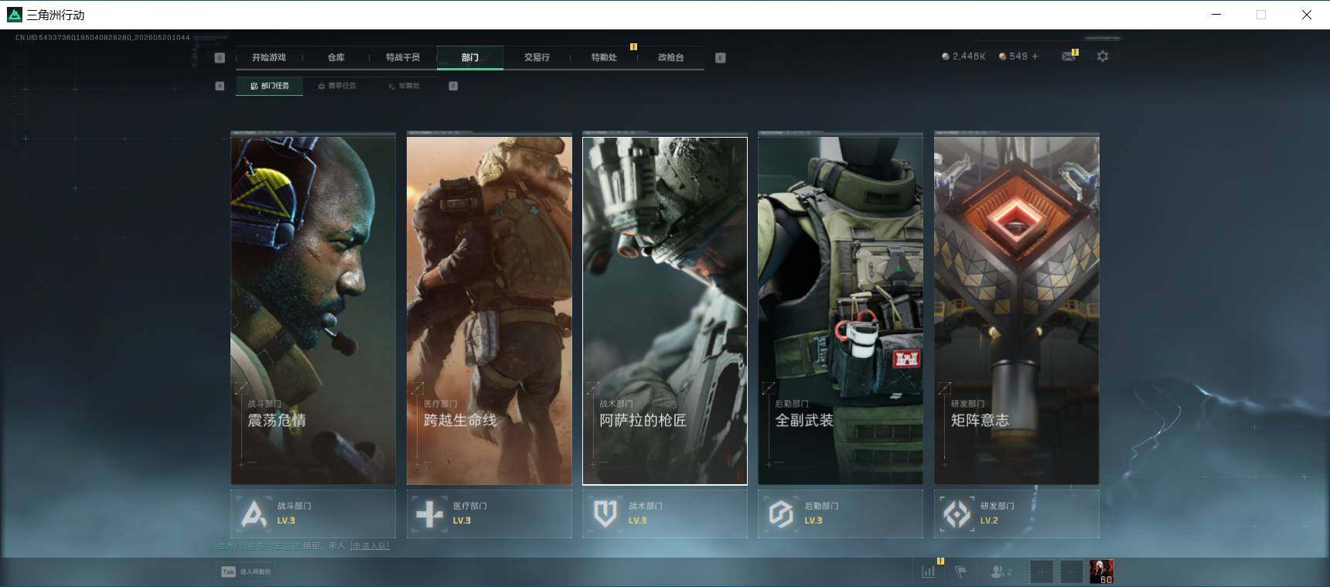Screen dimensions: 1330x587
Task: Click the Q key hint left of 开始游戏
Action: [x=220, y=57]
